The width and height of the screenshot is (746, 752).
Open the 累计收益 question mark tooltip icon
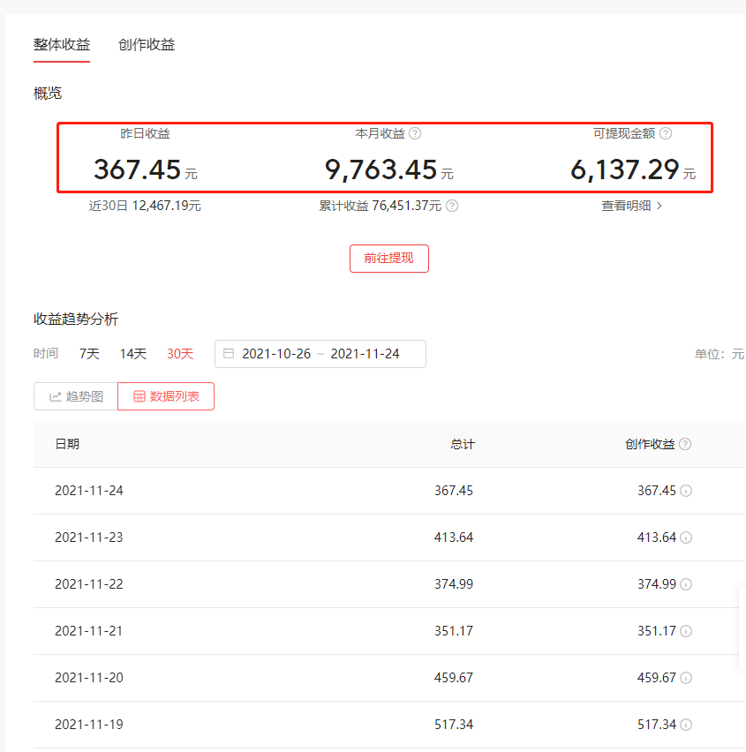(450, 206)
